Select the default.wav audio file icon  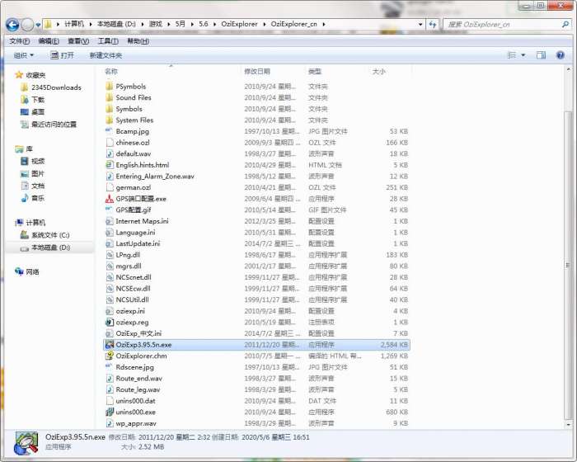pyautogui.click(x=110, y=153)
